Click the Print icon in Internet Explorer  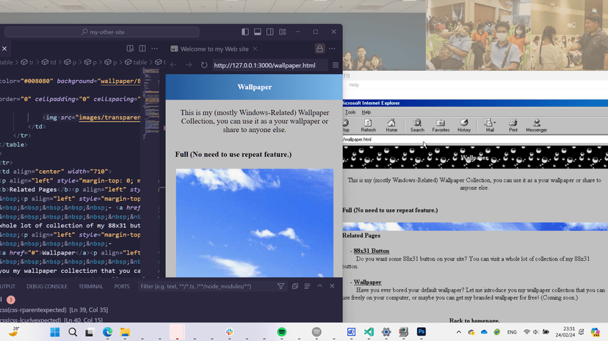513,125
